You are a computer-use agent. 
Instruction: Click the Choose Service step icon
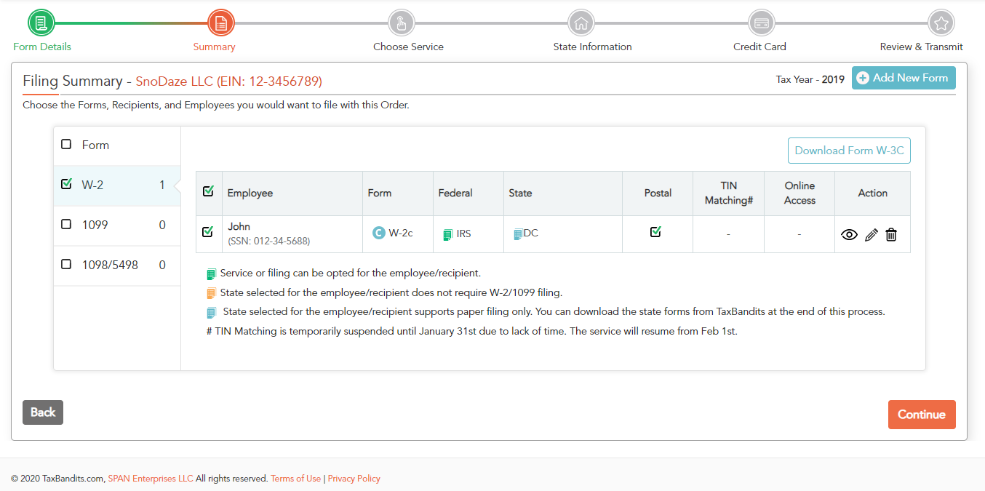401,23
